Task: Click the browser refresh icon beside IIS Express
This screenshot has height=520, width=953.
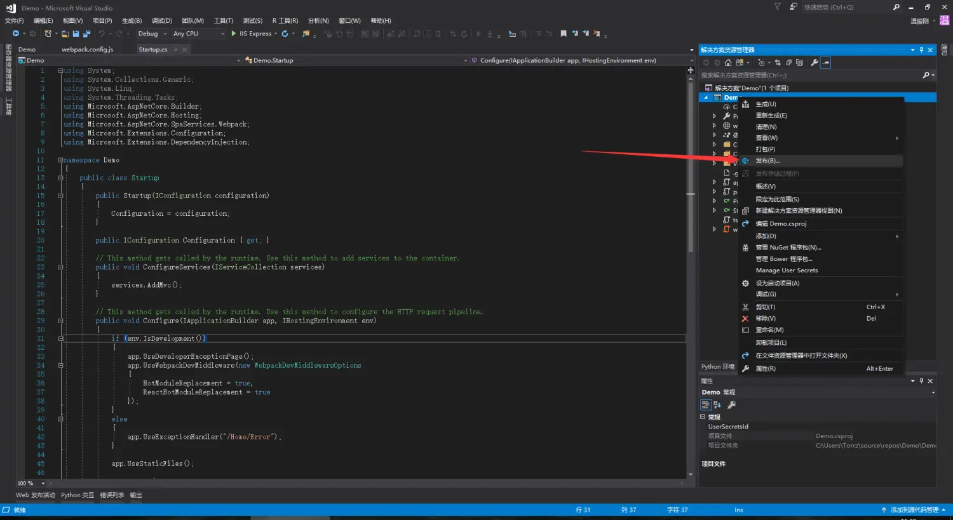Action: pos(285,34)
